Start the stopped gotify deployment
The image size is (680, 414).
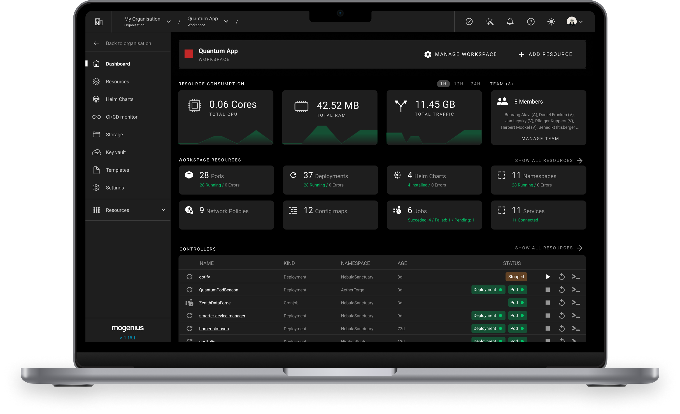548,277
